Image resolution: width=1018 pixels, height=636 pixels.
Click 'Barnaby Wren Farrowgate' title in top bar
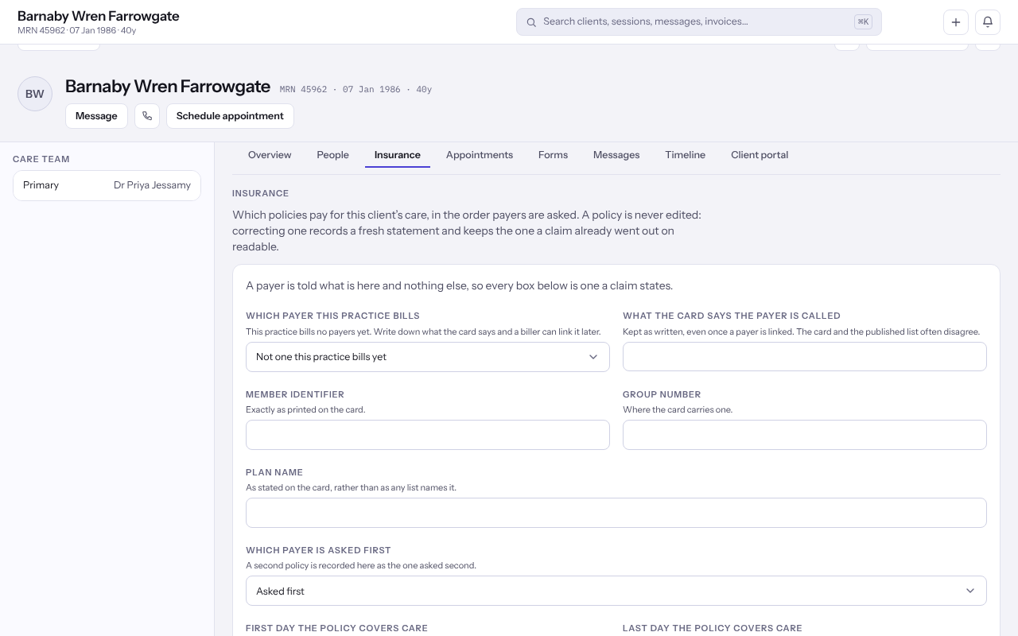coord(99,16)
